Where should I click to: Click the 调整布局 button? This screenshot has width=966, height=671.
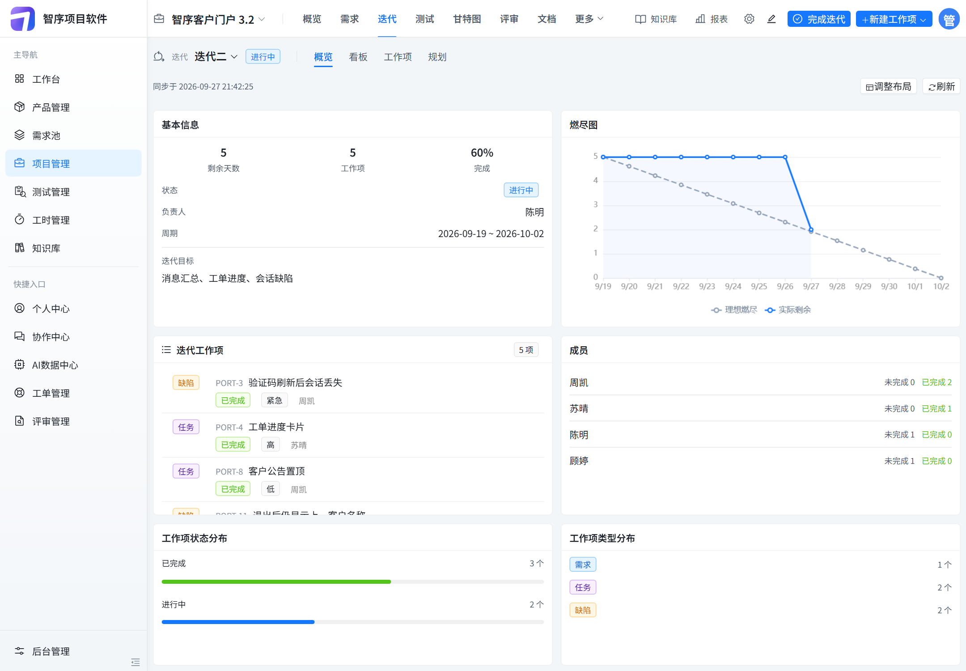tap(889, 86)
